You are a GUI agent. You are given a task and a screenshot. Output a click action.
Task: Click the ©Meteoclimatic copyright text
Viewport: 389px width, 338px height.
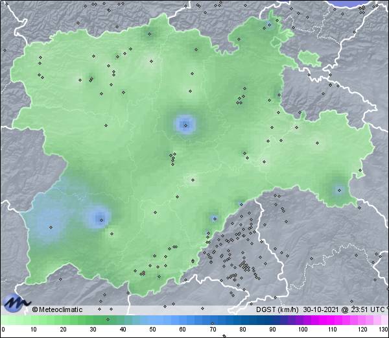(57, 309)
